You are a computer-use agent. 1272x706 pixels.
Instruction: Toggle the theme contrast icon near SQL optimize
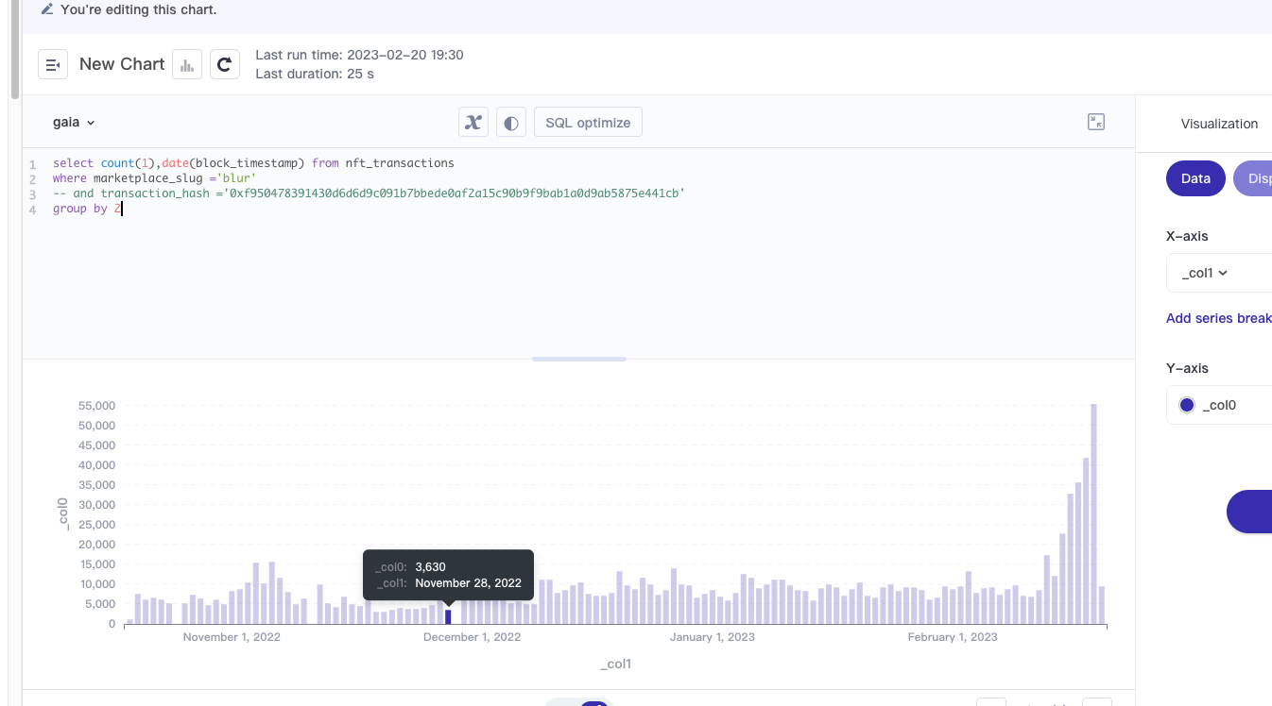pyautogui.click(x=510, y=122)
